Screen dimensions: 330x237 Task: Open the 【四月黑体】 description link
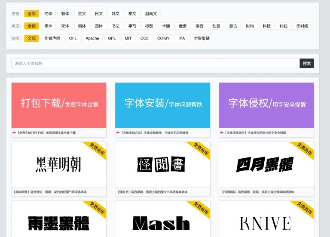[257, 192]
